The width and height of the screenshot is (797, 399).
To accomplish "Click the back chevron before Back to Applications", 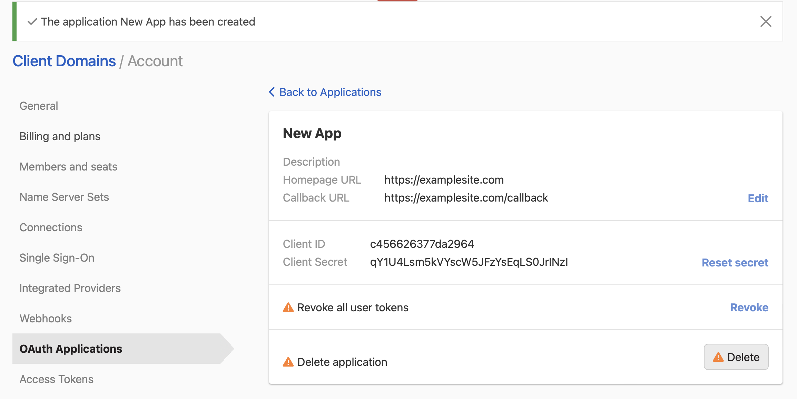I will click(272, 92).
